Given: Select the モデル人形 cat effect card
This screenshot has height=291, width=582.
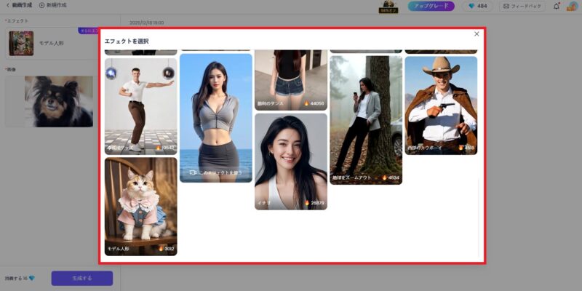Looking at the screenshot, I should (140, 206).
